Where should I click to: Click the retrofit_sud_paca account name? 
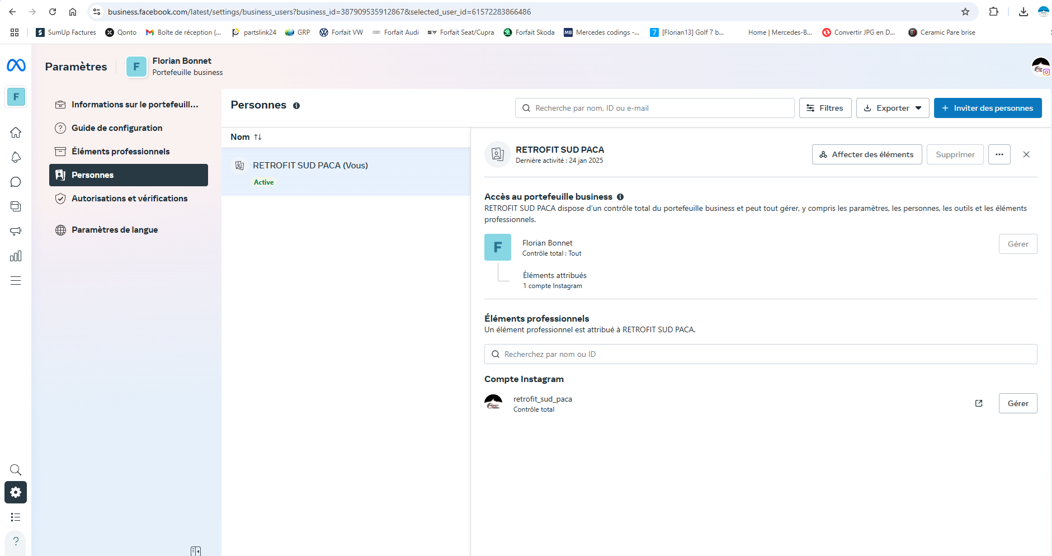542,399
